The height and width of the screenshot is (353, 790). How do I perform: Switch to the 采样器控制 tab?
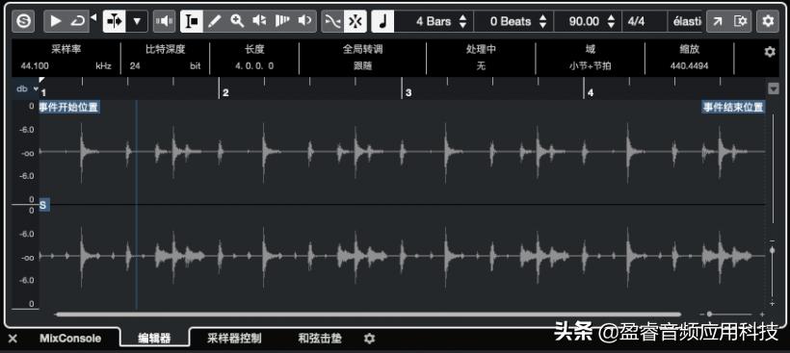(234, 339)
